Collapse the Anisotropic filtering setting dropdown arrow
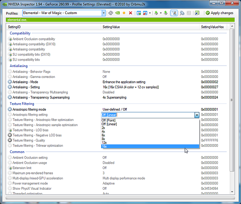Image resolution: width=241 pixels, height=204 pixels. [x=197, y=115]
